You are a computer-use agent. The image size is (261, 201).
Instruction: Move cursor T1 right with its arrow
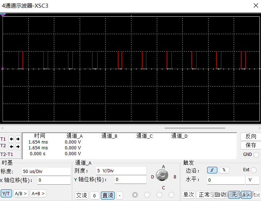point(18,139)
